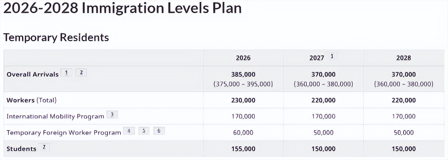
Task: Open footnote 3 for International Mobility Program
Action: point(112,115)
